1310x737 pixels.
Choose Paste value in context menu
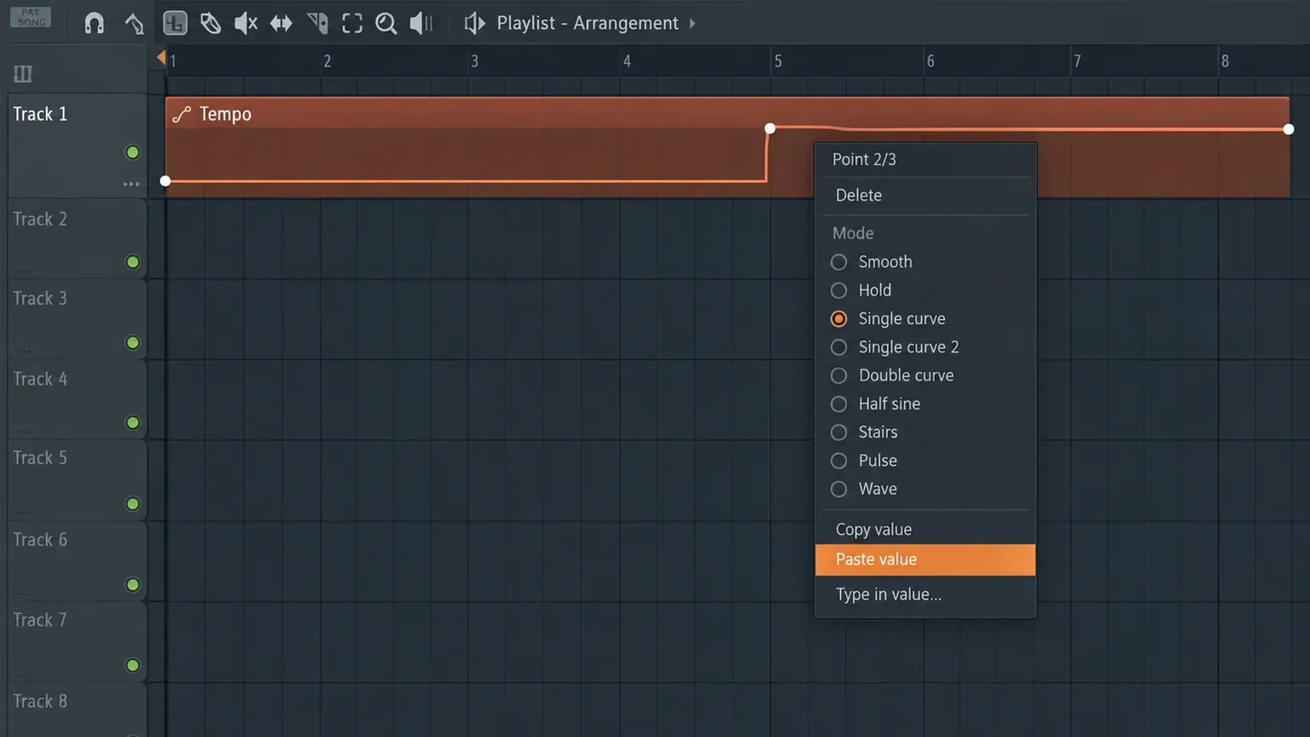pos(925,560)
